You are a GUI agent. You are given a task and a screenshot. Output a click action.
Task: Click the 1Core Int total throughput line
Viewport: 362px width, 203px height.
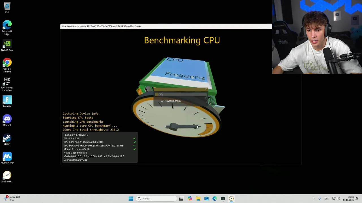coord(91,130)
